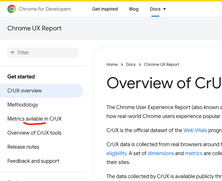Click the Overview of CrUX title
This screenshot has height=181, width=222.
(164, 83)
